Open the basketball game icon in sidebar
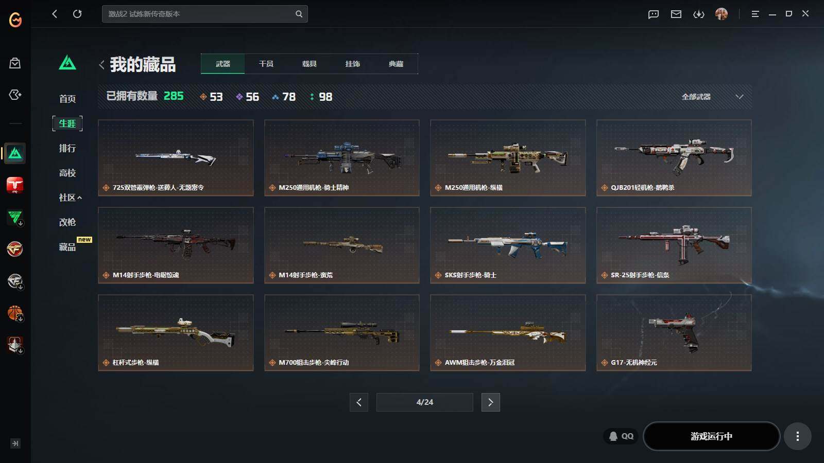Viewport: 824px width, 463px height. click(x=15, y=313)
